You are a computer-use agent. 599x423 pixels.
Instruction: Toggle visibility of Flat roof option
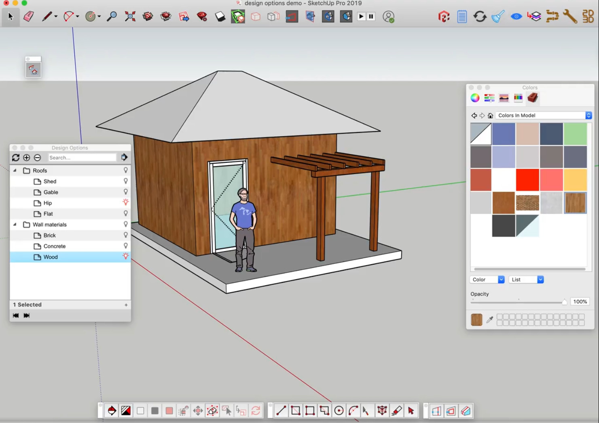(126, 213)
